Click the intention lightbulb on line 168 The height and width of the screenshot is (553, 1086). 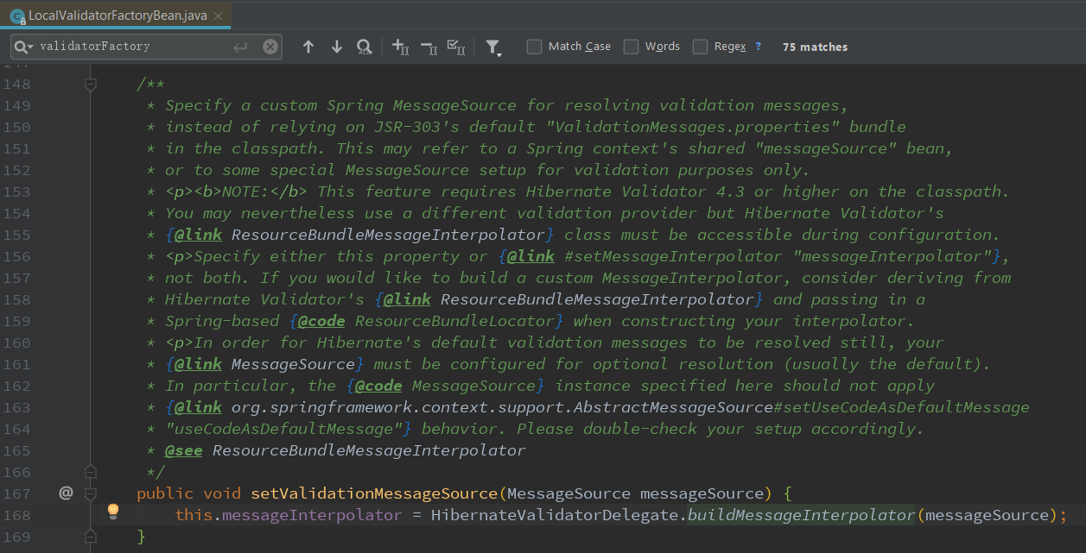point(112,512)
